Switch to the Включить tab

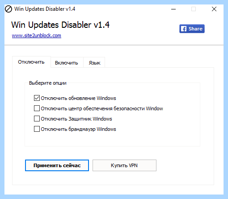(67, 63)
